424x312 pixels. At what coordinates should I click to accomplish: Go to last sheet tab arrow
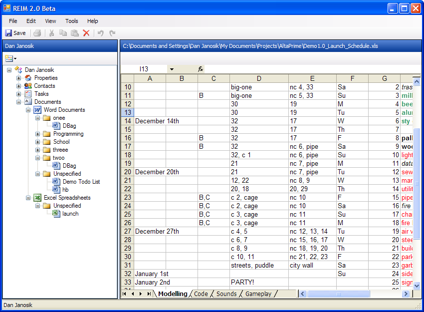point(149,294)
